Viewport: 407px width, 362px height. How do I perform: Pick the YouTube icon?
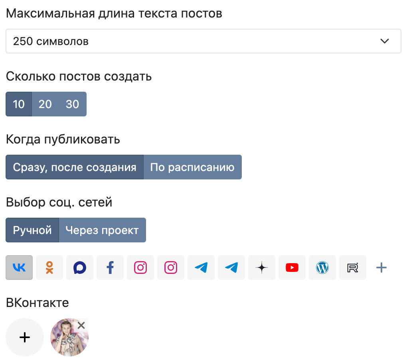pyautogui.click(x=292, y=268)
